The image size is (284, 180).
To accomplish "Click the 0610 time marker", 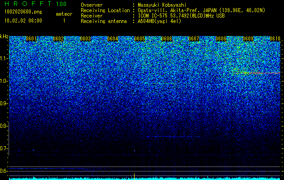I will pyautogui.click(x=275, y=39).
